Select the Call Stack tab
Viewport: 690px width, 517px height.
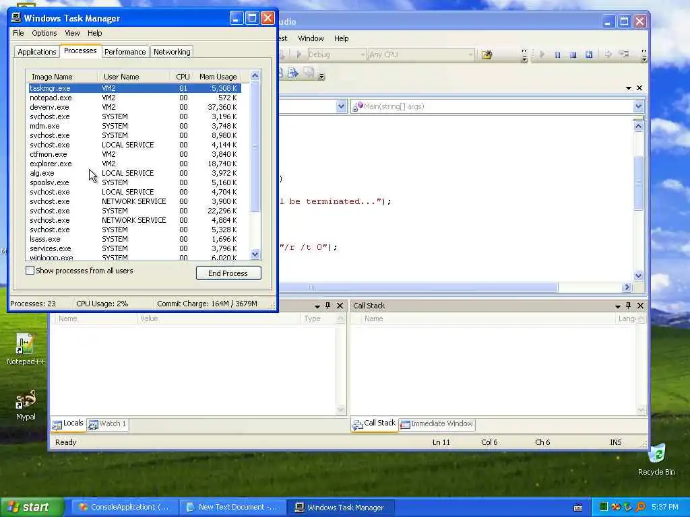[x=374, y=424]
